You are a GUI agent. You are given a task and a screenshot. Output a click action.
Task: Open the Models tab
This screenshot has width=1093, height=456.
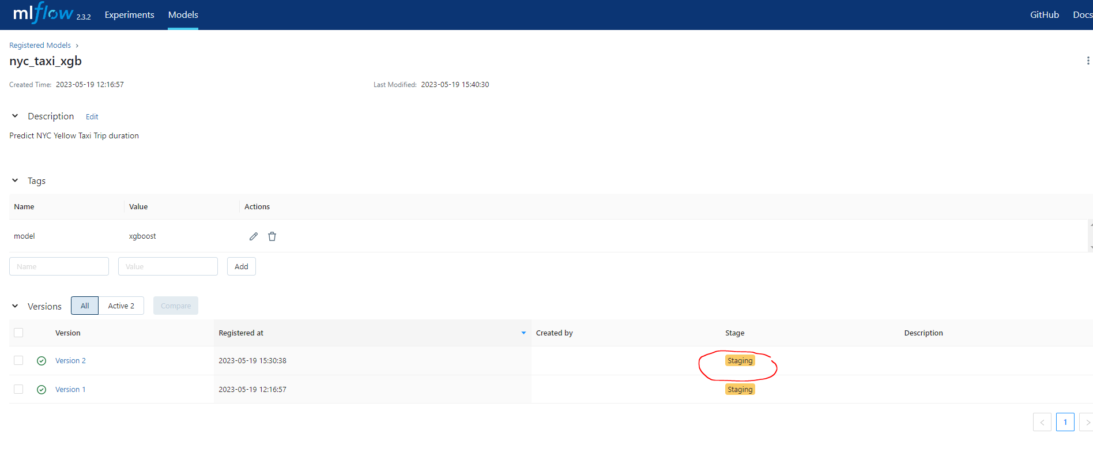tap(183, 15)
